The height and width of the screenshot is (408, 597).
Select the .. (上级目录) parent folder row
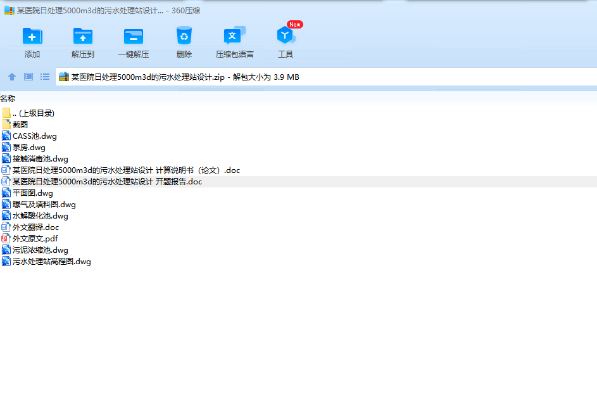point(299,113)
